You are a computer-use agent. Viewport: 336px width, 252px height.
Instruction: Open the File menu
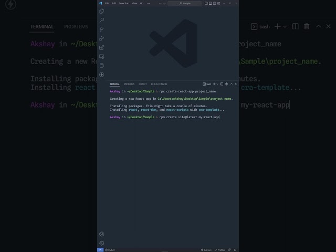click(x=107, y=4)
